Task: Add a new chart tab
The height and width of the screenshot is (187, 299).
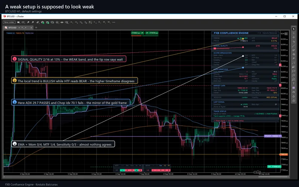Action: (x=36, y=27)
